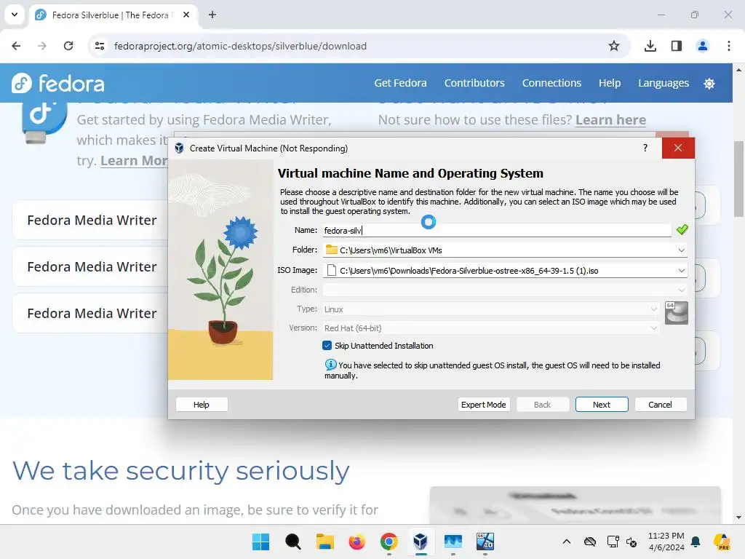
Task: Click the Next button
Action: pyautogui.click(x=602, y=405)
